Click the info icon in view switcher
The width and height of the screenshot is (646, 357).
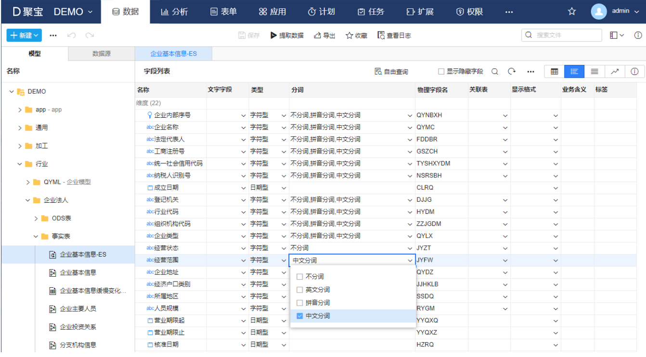click(x=634, y=71)
